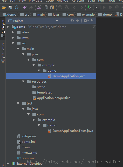
Task: Click main breadcrumb in navigation bar
Action: pyautogui.click(x=39, y=14)
